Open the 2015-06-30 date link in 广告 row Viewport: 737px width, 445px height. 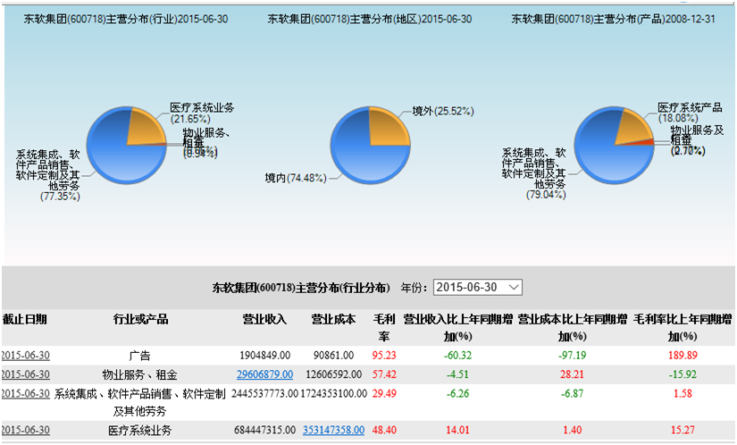pyautogui.click(x=26, y=355)
